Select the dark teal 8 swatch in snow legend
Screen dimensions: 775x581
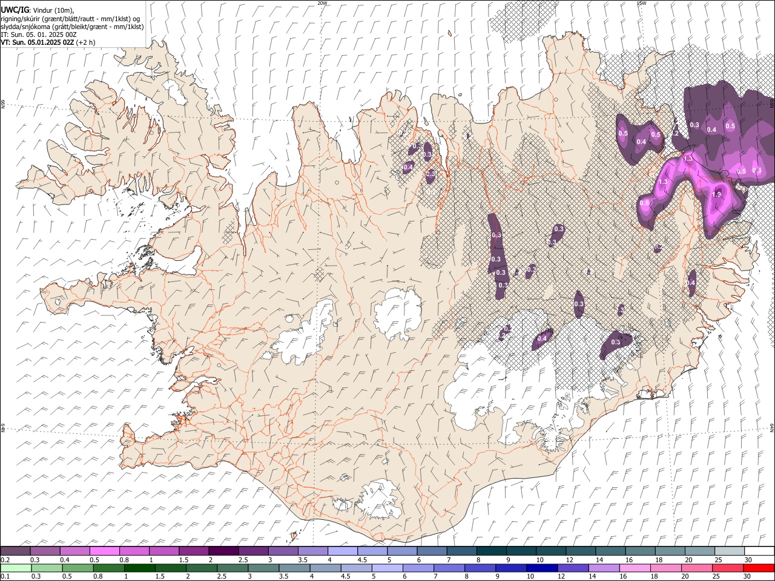491,551
